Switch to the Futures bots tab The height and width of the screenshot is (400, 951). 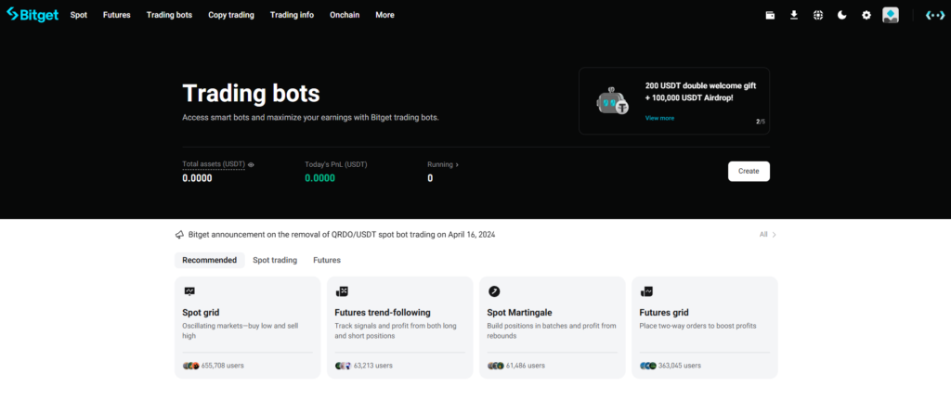327,260
